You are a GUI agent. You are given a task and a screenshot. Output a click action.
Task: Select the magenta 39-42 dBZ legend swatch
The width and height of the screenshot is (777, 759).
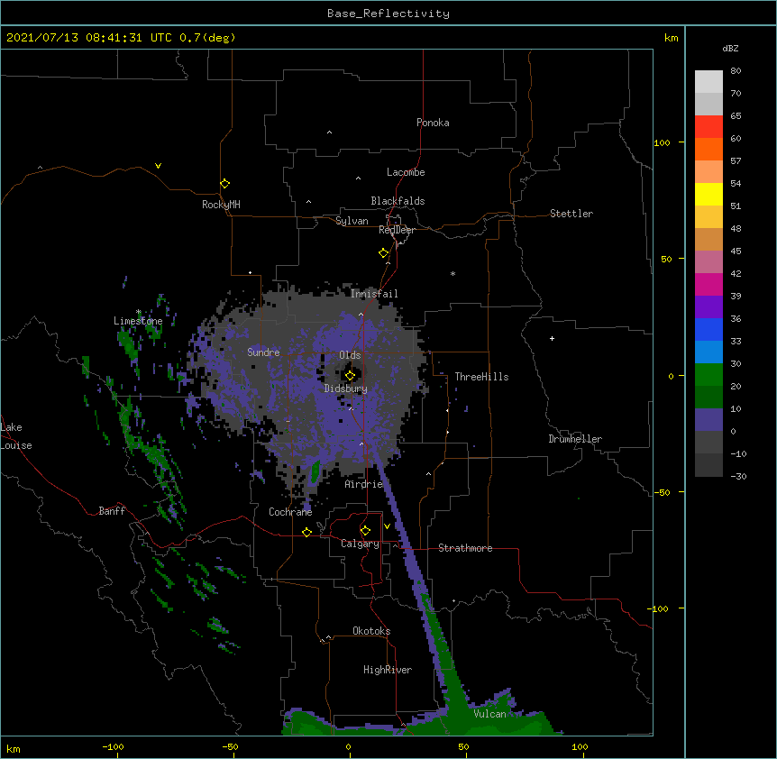click(708, 284)
